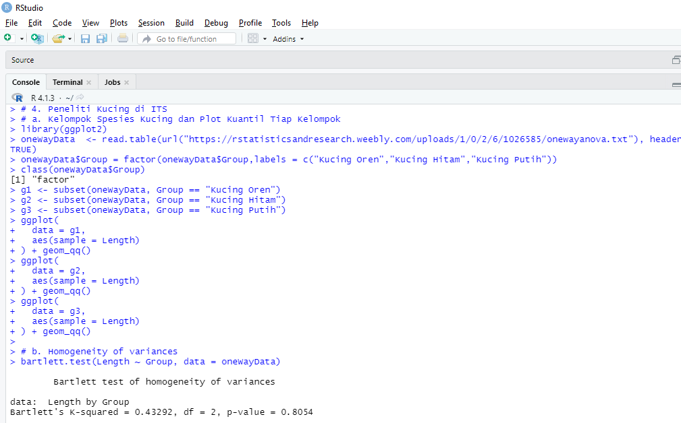Image resolution: width=681 pixels, height=423 pixels.
Task: Create a new RStudio project
Action: (x=37, y=38)
